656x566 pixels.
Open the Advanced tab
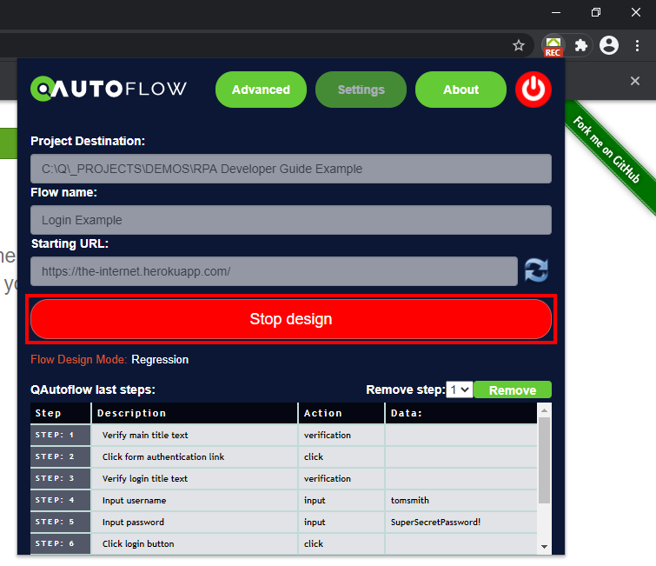[x=261, y=90]
